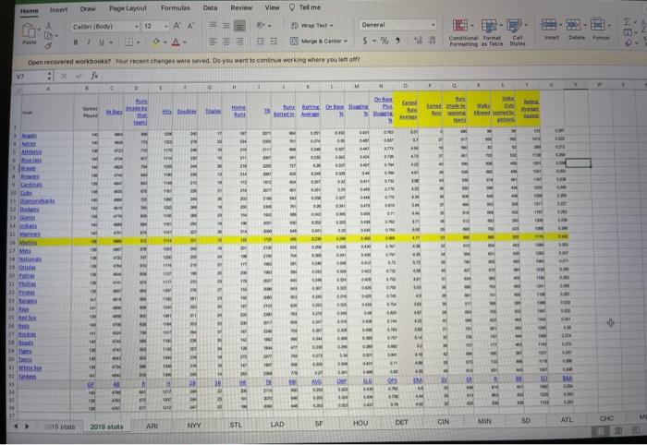Click the AutoSum sigma icon
The width and height of the screenshot is (647, 445).
coord(627,22)
